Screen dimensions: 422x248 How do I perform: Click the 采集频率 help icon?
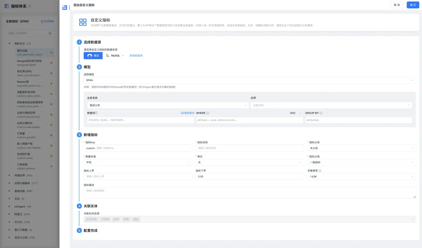pyautogui.click(x=320, y=171)
